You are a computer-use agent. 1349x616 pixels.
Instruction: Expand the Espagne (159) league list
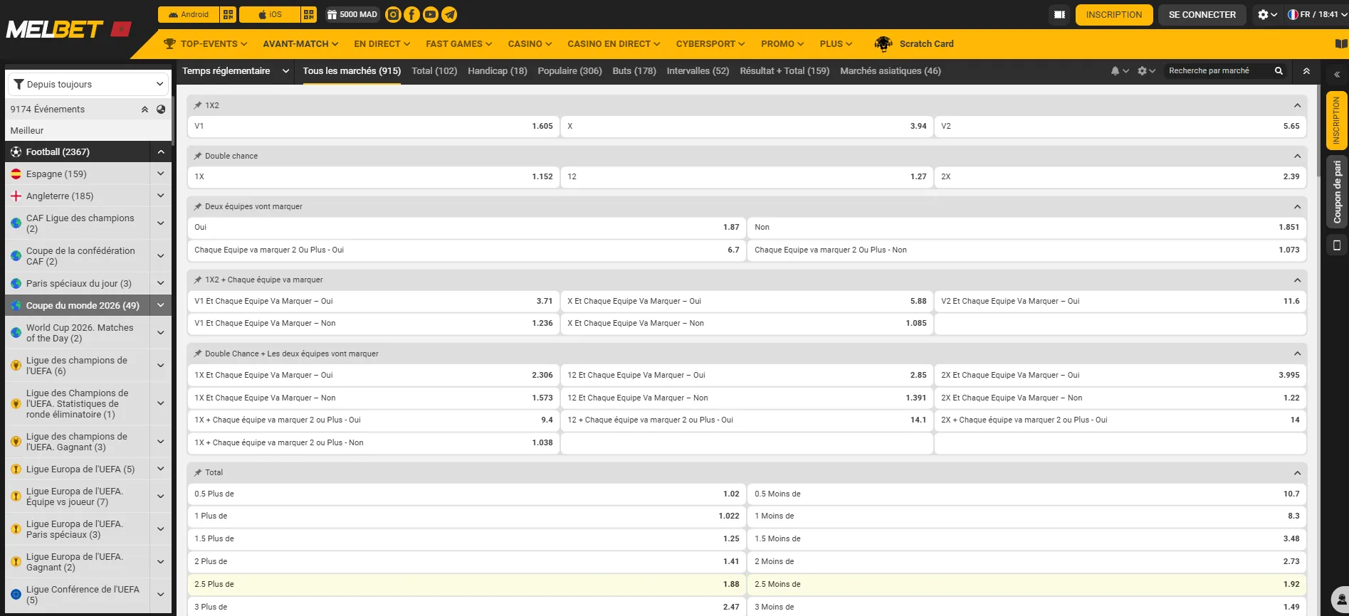click(161, 174)
